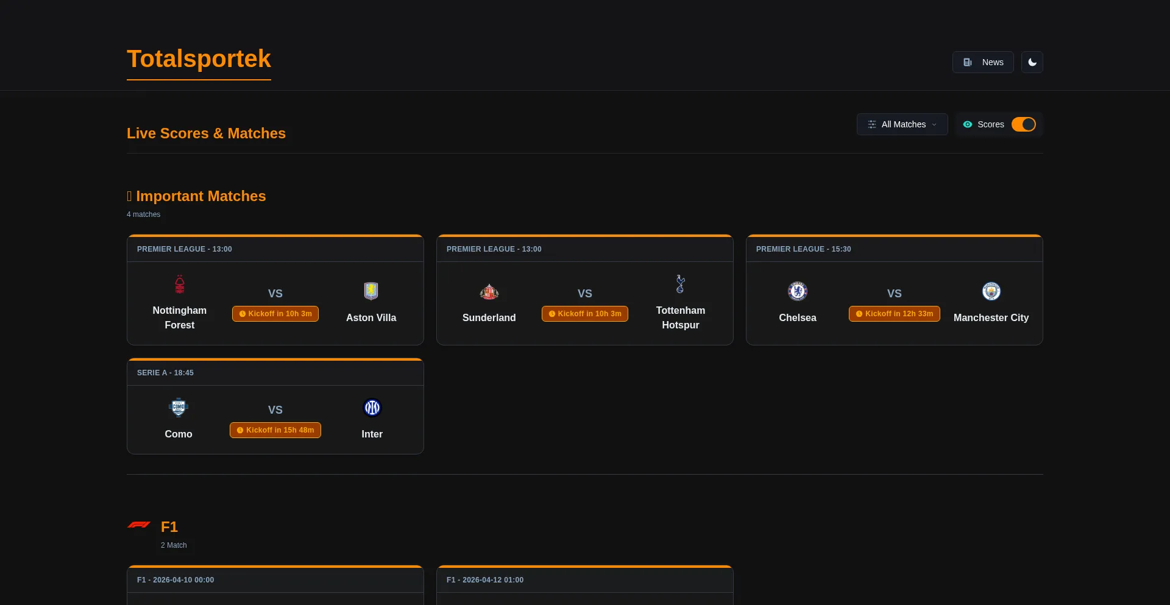Toggle dark mode with the moon icon

click(1032, 62)
